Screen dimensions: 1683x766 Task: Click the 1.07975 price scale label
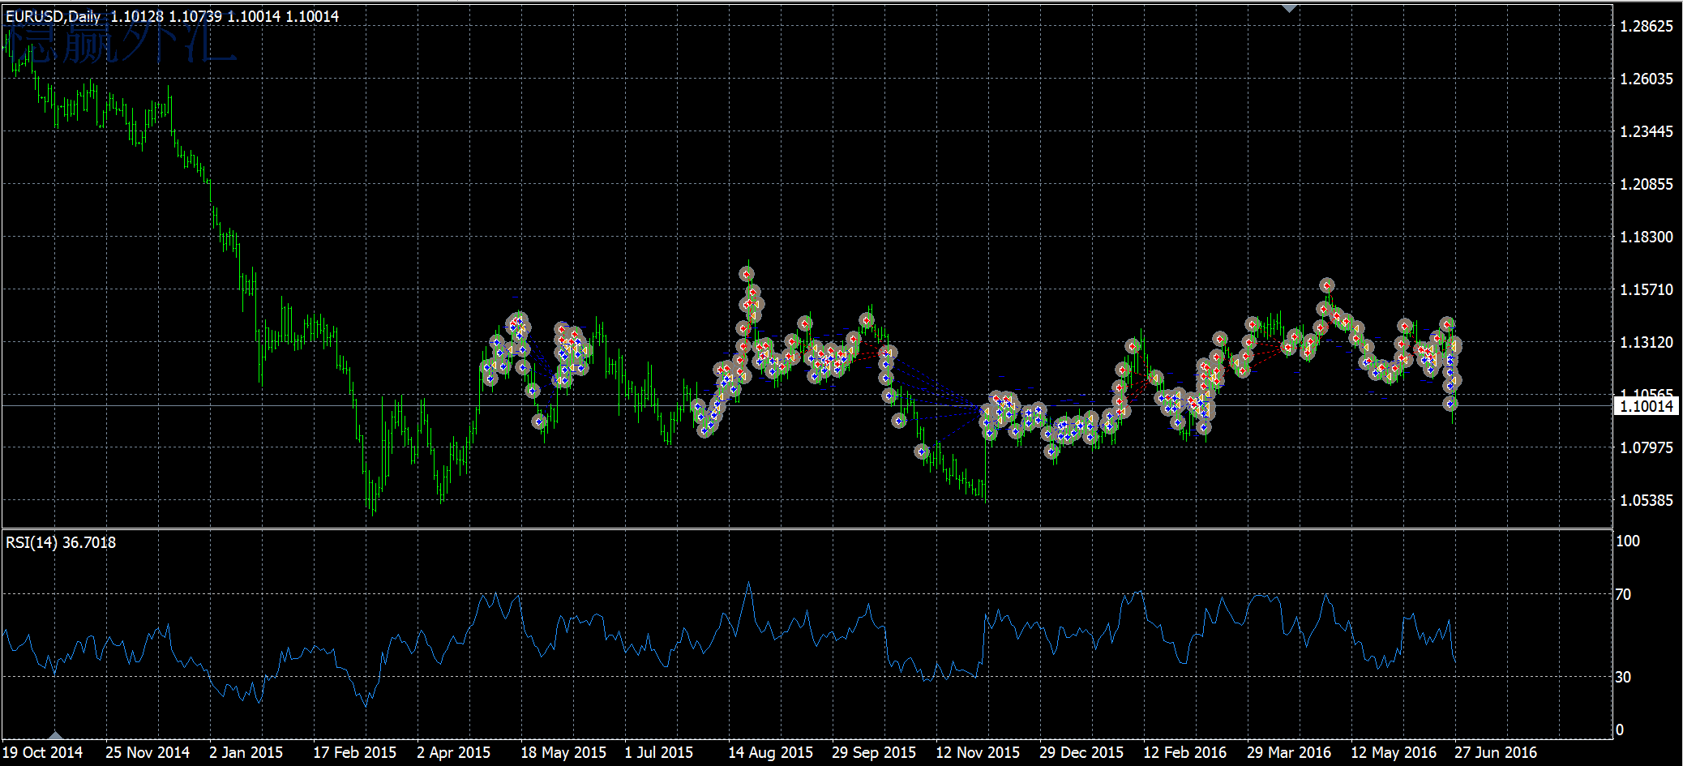click(1646, 447)
